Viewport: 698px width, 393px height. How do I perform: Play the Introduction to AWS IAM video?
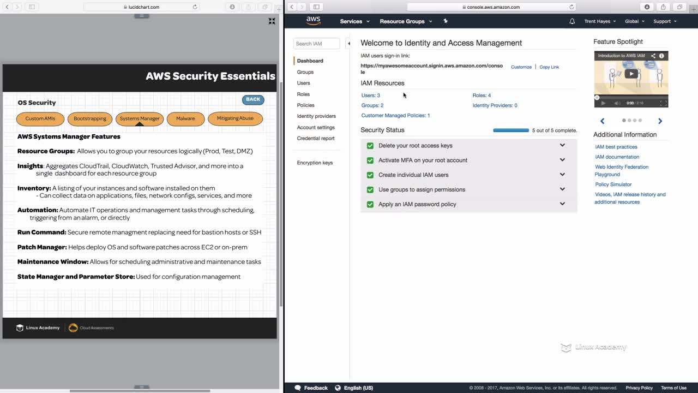pos(631,74)
